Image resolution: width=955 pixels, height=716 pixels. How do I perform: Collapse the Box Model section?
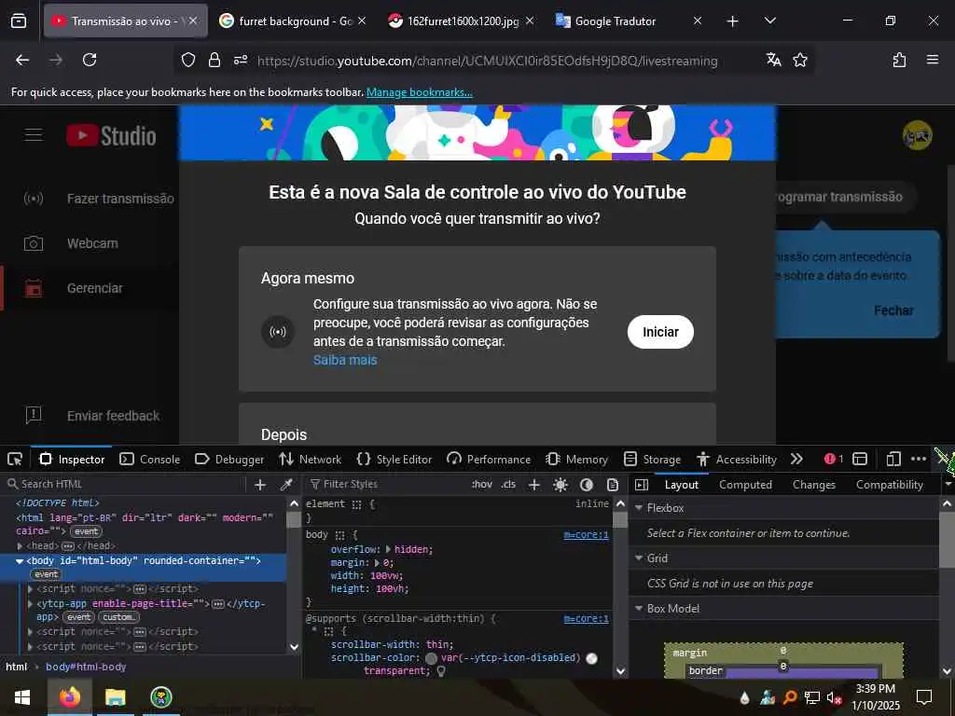pyautogui.click(x=639, y=609)
